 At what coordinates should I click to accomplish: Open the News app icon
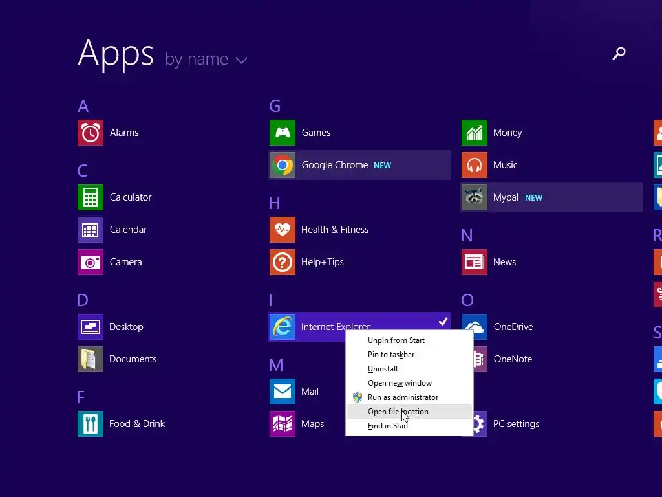pos(475,262)
